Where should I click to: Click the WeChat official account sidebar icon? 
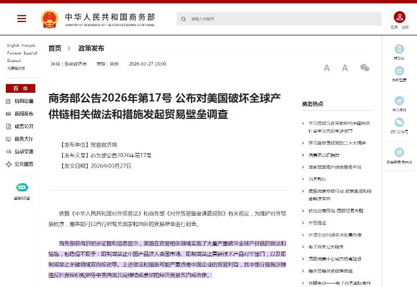[x=399, y=122]
